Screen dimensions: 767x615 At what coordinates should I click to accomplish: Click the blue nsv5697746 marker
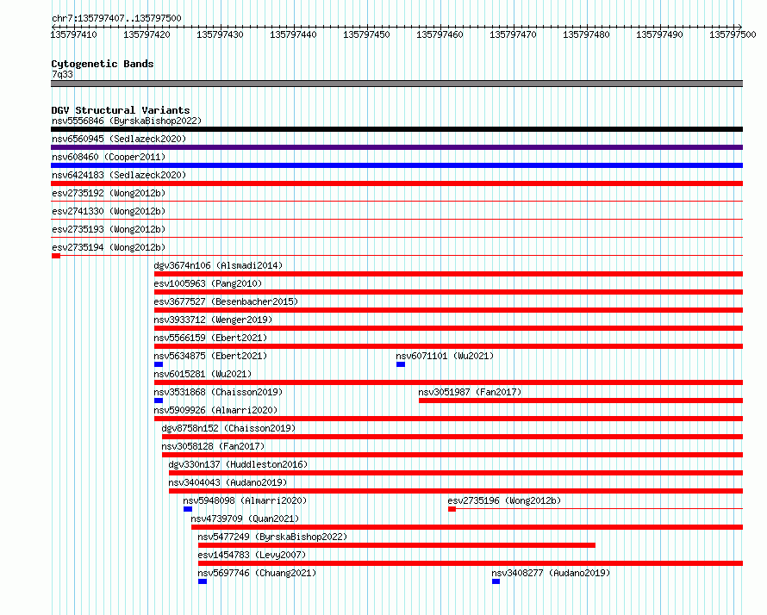[203, 581]
